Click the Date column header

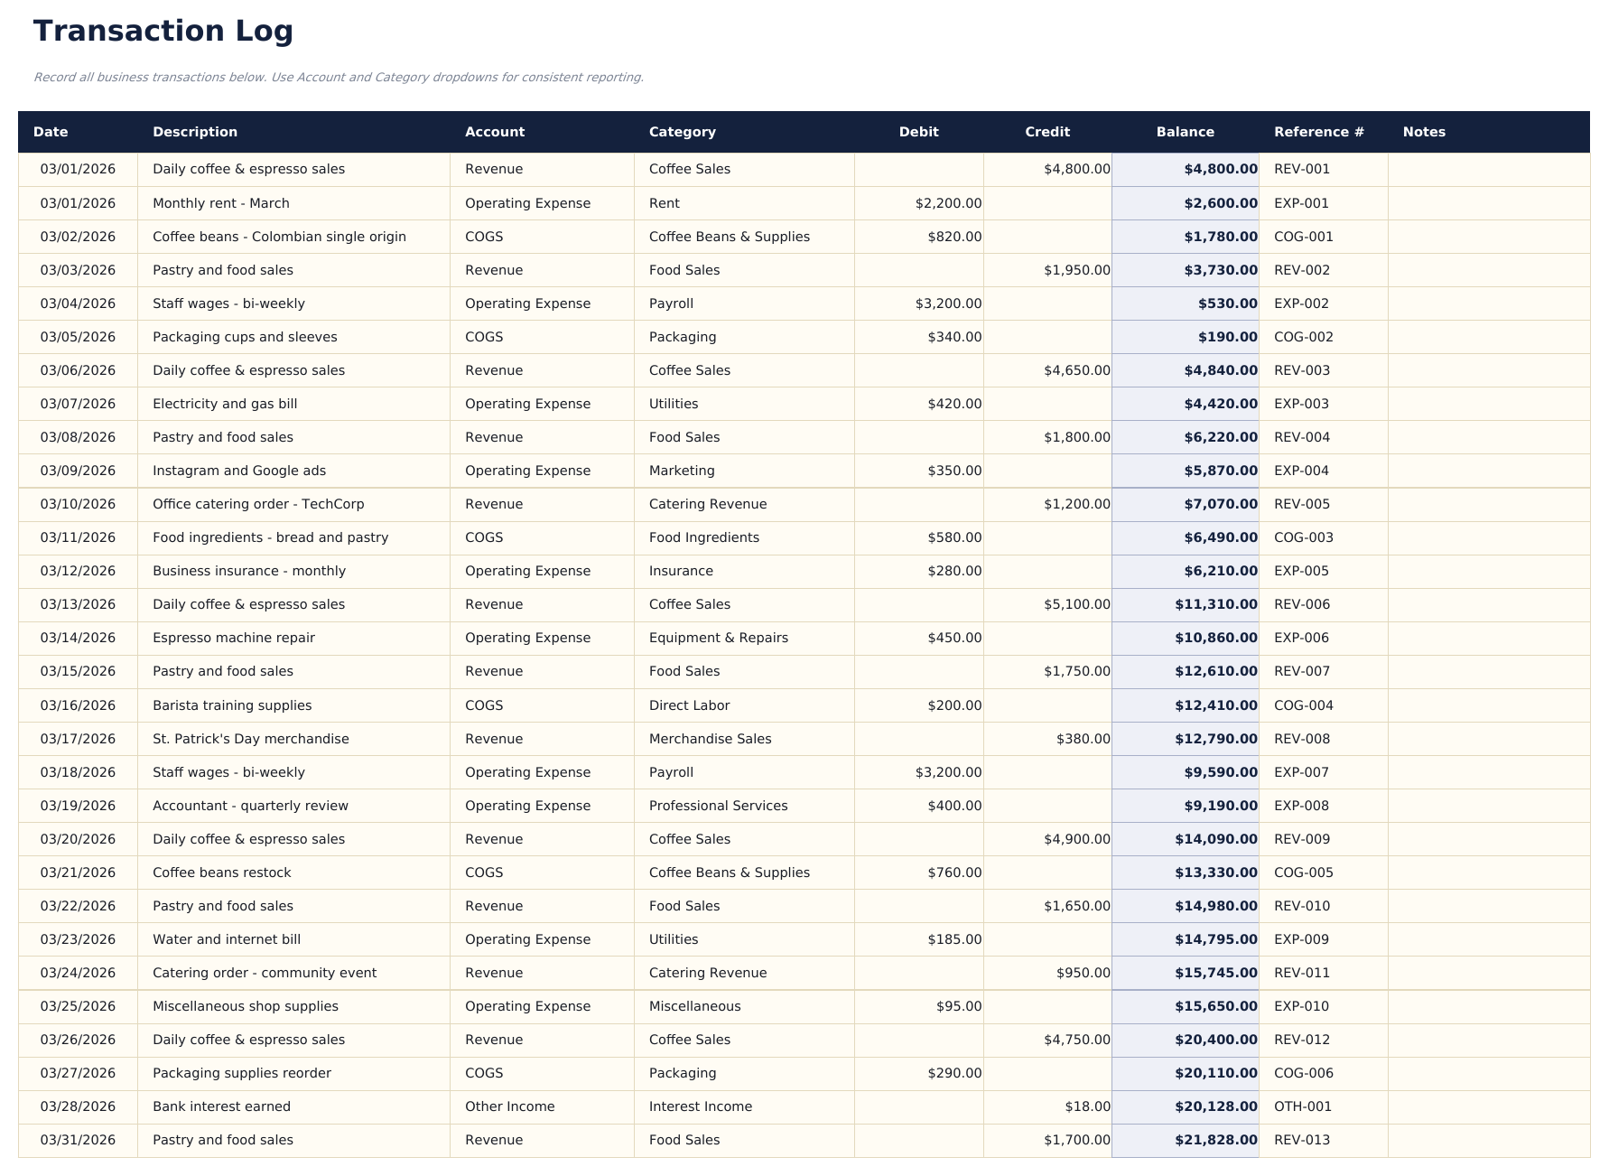pos(51,132)
